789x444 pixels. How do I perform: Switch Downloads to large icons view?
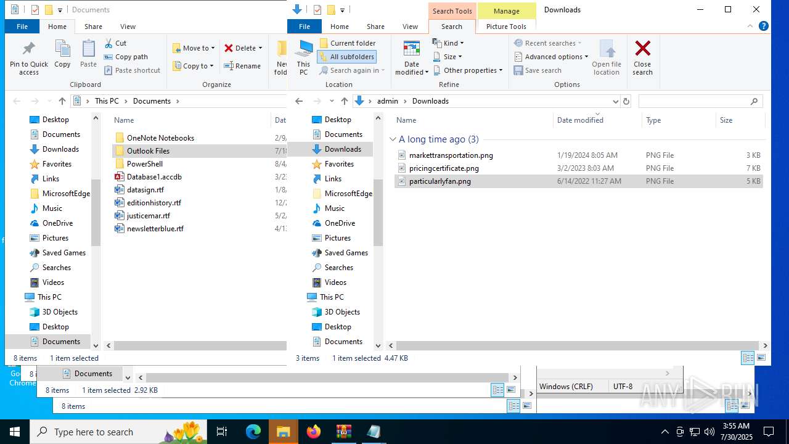(x=761, y=358)
